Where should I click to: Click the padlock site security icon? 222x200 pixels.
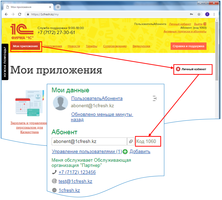(x=28, y=14)
